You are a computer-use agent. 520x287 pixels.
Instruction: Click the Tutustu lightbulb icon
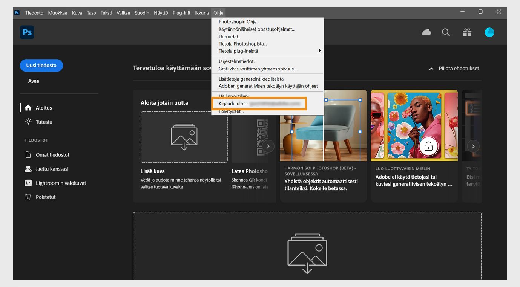pyautogui.click(x=28, y=122)
